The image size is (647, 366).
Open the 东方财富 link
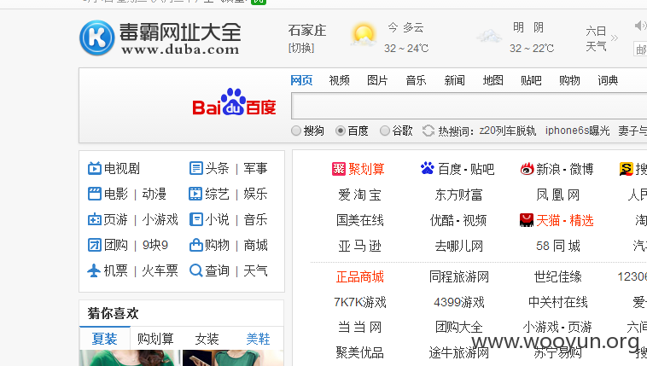[459, 195]
